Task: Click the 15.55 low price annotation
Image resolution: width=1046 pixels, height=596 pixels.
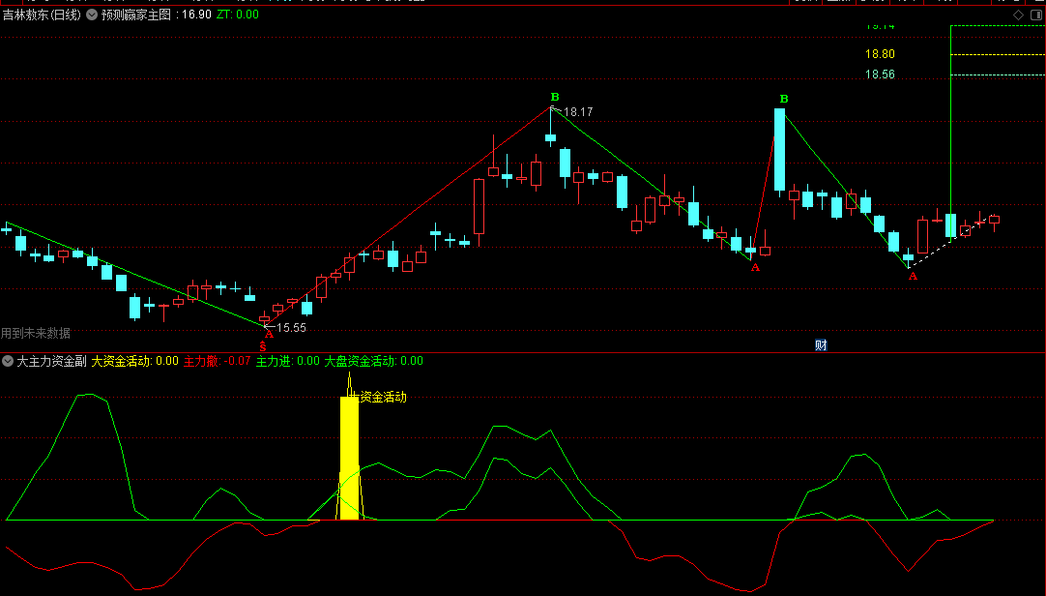Action: point(292,328)
